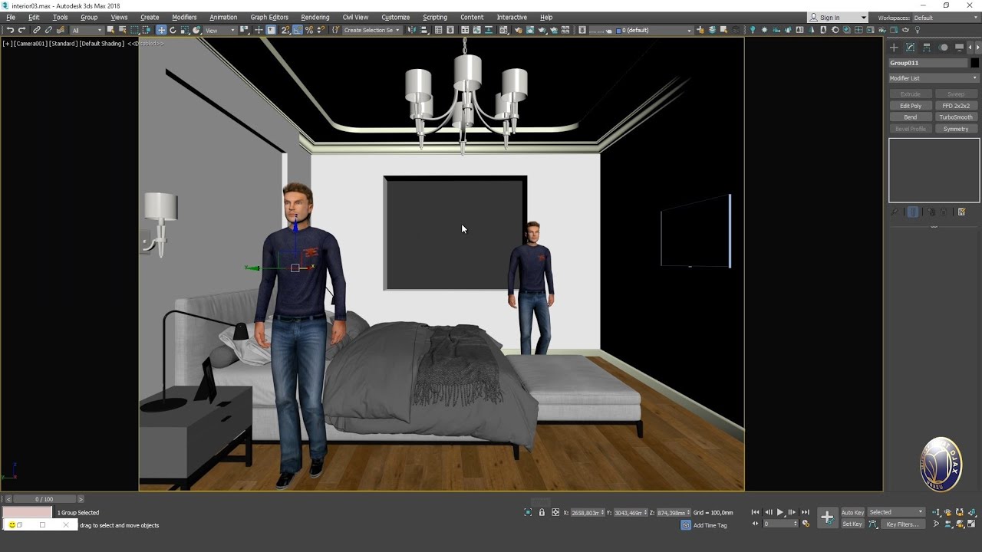This screenshot has height=552, width=982.
Task: Open the Animation menu
Action: (x=223, y=17)
